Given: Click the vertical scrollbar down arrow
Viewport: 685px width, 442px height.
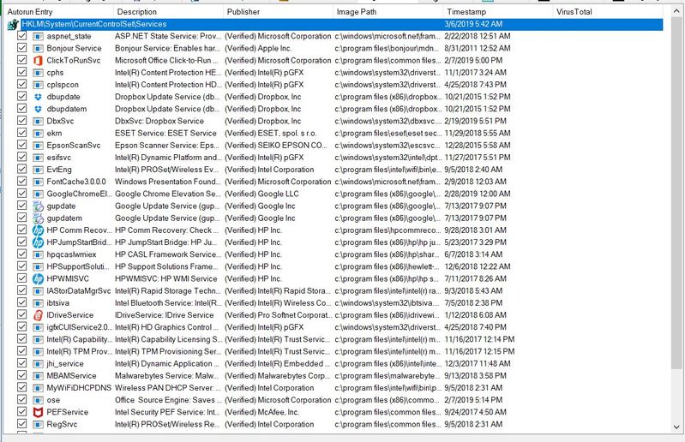Looking at the screenshot, I should pyautogui.click(x=676, y=427).
